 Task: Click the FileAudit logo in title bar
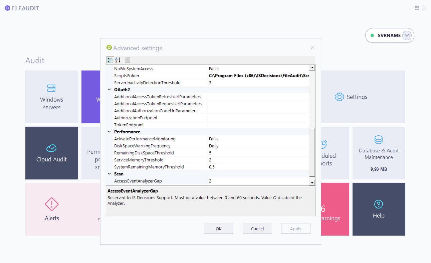click(x=22, y=8)
